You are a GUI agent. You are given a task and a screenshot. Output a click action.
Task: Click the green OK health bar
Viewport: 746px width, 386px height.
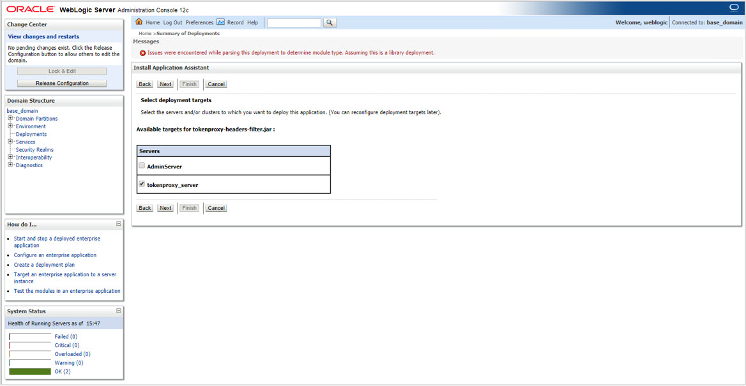click(30, 372)
